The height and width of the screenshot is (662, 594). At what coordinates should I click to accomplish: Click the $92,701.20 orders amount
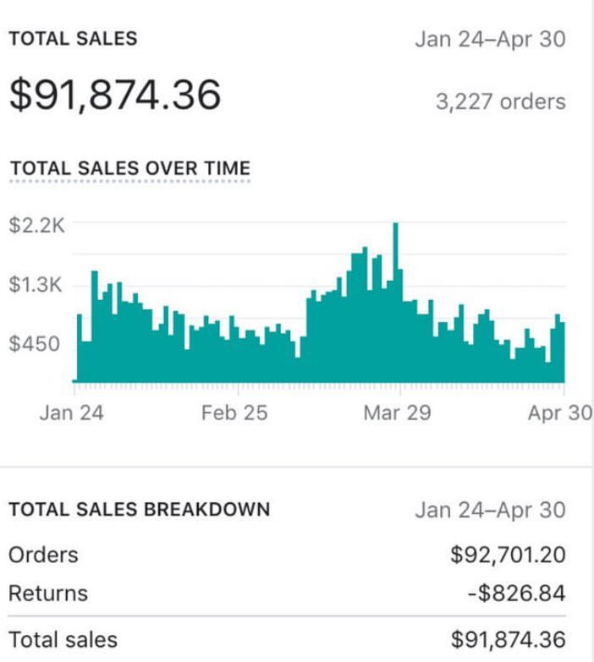click(509, 555)
